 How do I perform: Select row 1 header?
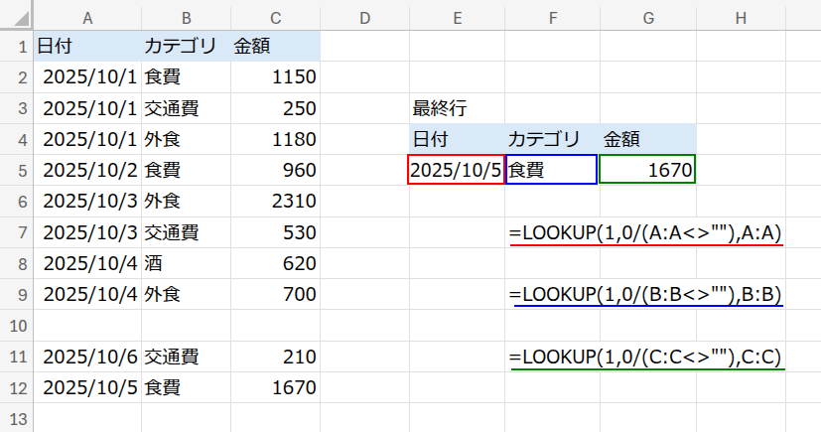tap(17, 46)
